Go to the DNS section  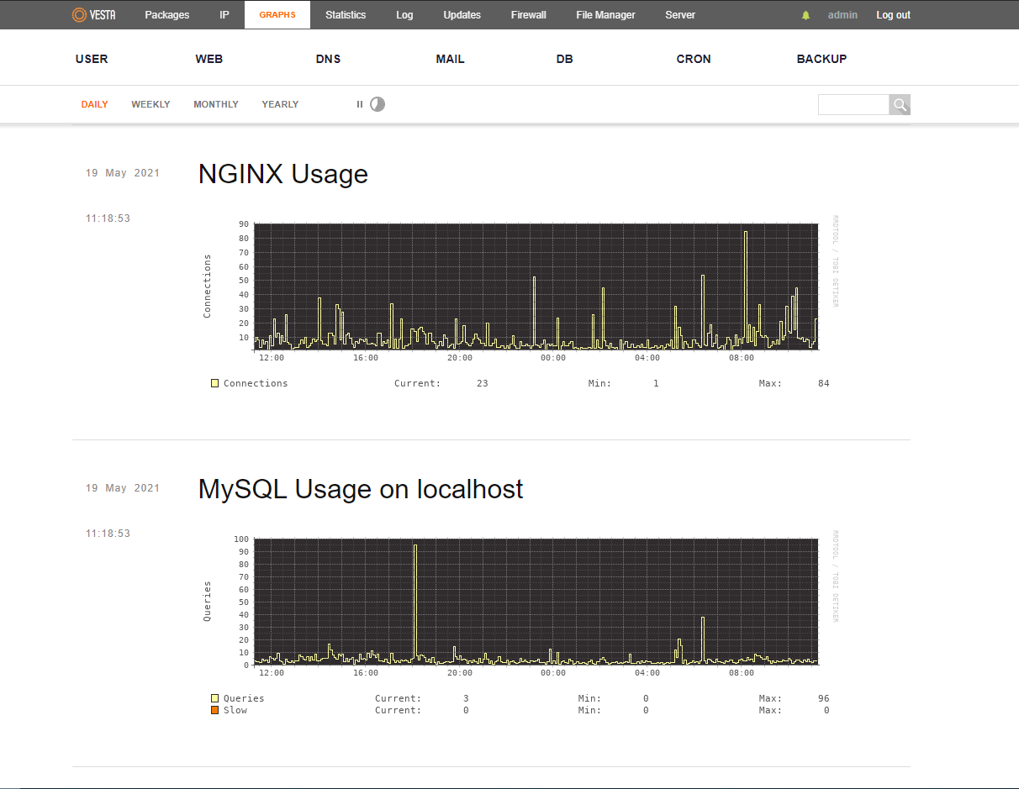pyautogui.click(x=328, y=59)
